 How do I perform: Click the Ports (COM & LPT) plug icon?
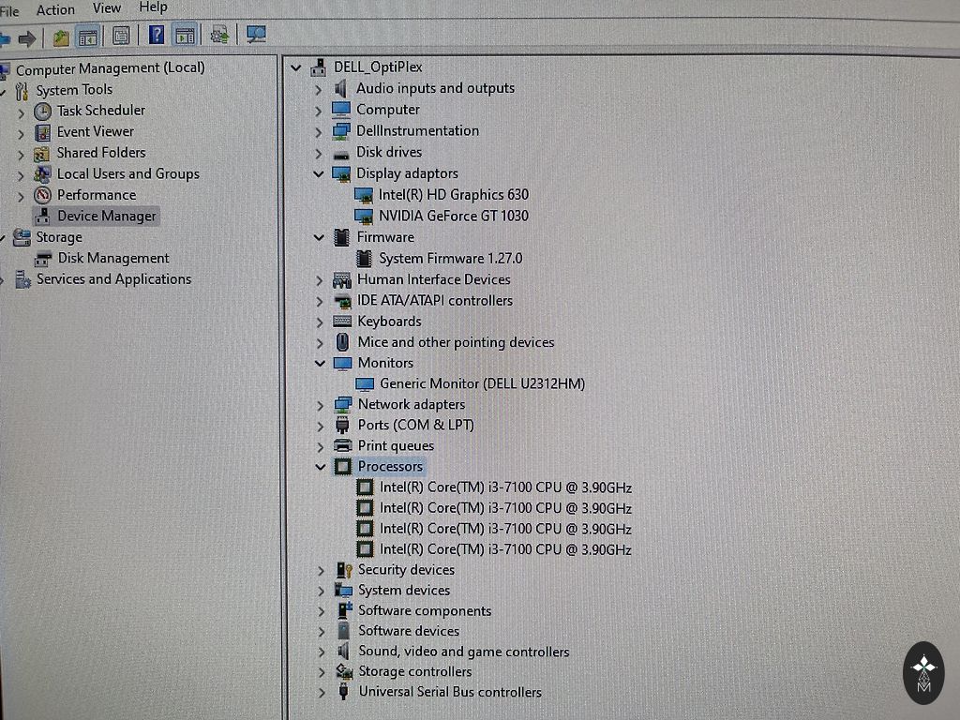[x=342, y=426]
